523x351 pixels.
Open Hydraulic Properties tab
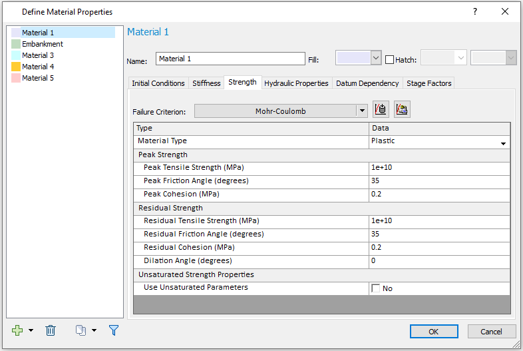(x=296, y=83)
